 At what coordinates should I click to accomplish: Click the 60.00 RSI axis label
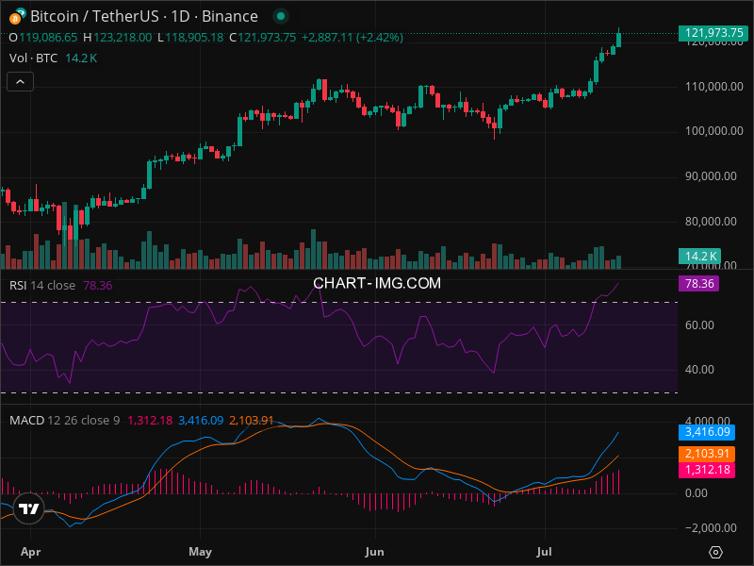699,325
